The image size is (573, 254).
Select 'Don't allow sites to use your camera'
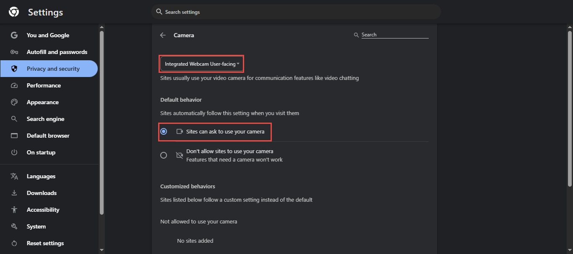tap(164, 155)
